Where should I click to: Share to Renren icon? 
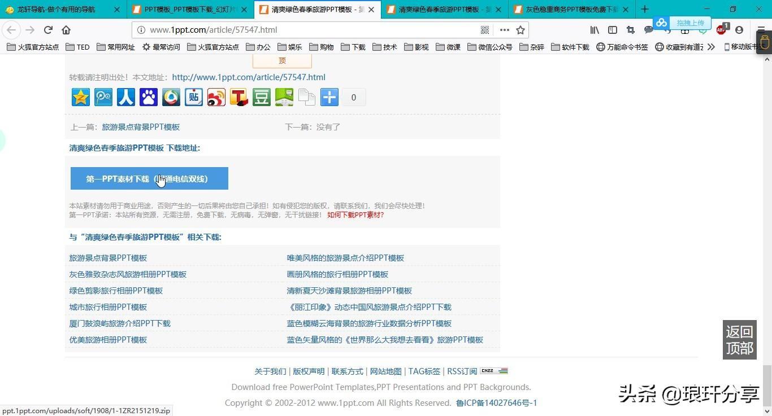[x=126, y=97]
